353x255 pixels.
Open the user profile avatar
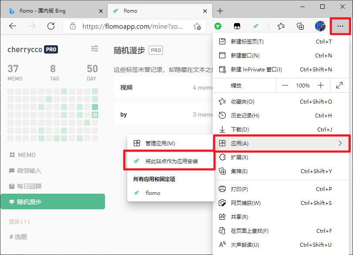(x=320, y=26)
